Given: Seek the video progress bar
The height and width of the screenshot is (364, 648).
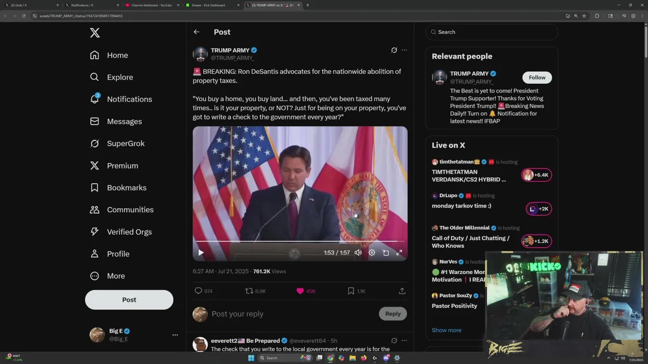Looking at the screenshot, I should (300, 242).
